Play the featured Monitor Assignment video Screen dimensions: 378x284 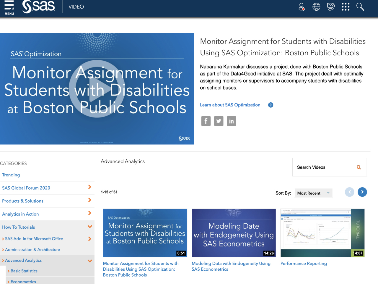pos(97,89)
